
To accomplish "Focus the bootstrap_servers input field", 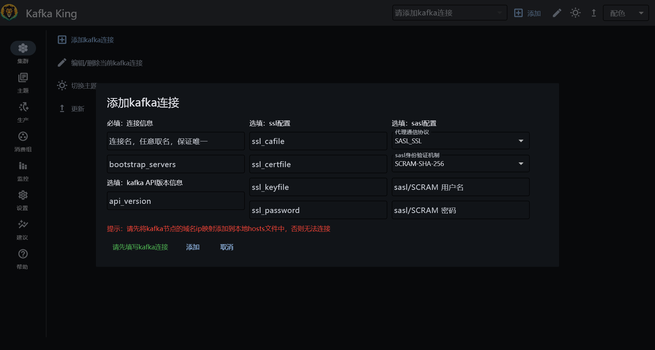I will [x=176, y=164].
